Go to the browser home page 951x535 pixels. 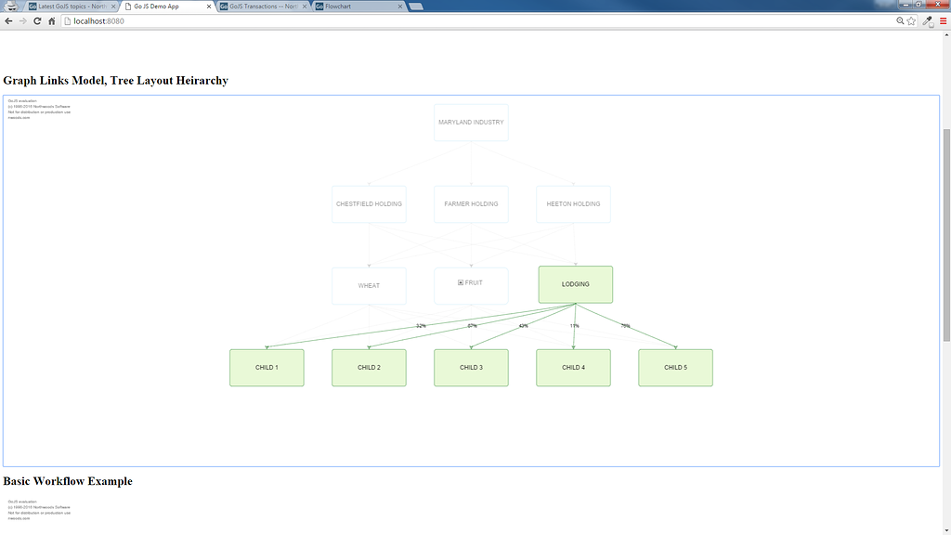(52, 20)
